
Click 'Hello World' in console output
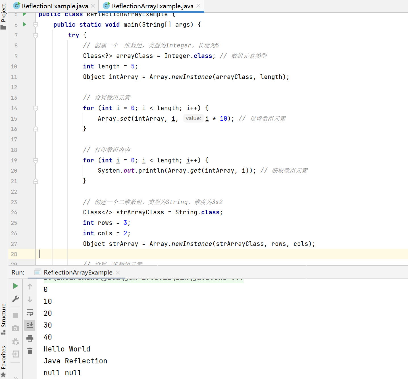click(67, 349)
